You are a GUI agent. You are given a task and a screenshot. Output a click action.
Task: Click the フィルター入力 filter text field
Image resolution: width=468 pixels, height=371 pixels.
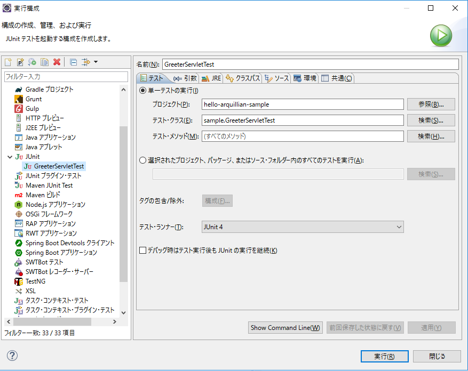pos(66,77)
